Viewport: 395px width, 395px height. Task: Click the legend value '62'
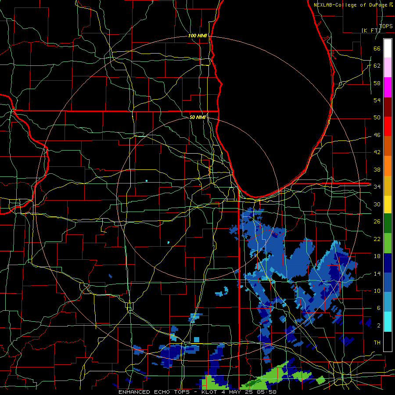tap(377, 65)
